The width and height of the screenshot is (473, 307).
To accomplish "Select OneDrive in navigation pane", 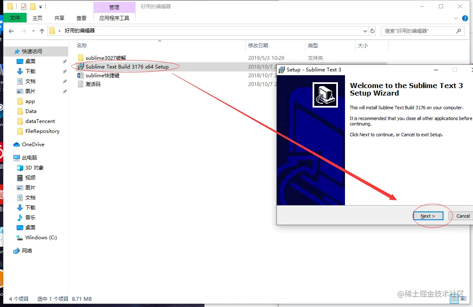I will pyautogui.click(x=33, y=145).
